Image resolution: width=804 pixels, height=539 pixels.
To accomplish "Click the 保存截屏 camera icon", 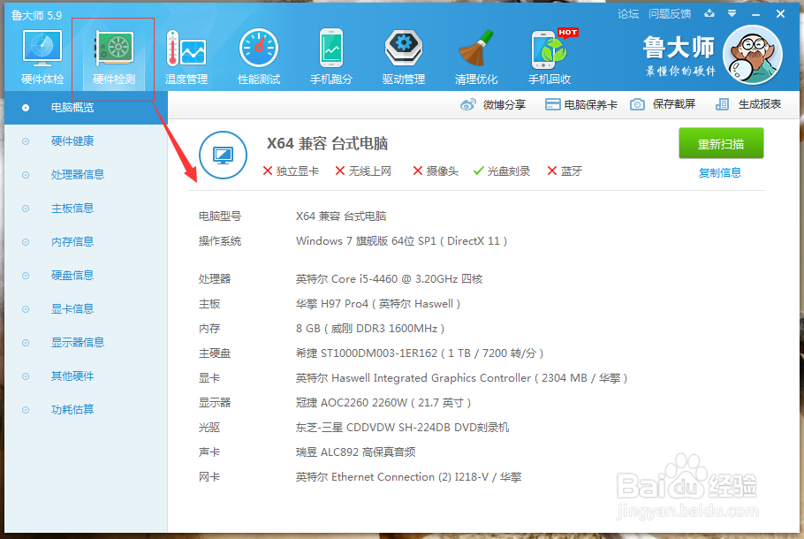I will point(637,104).
